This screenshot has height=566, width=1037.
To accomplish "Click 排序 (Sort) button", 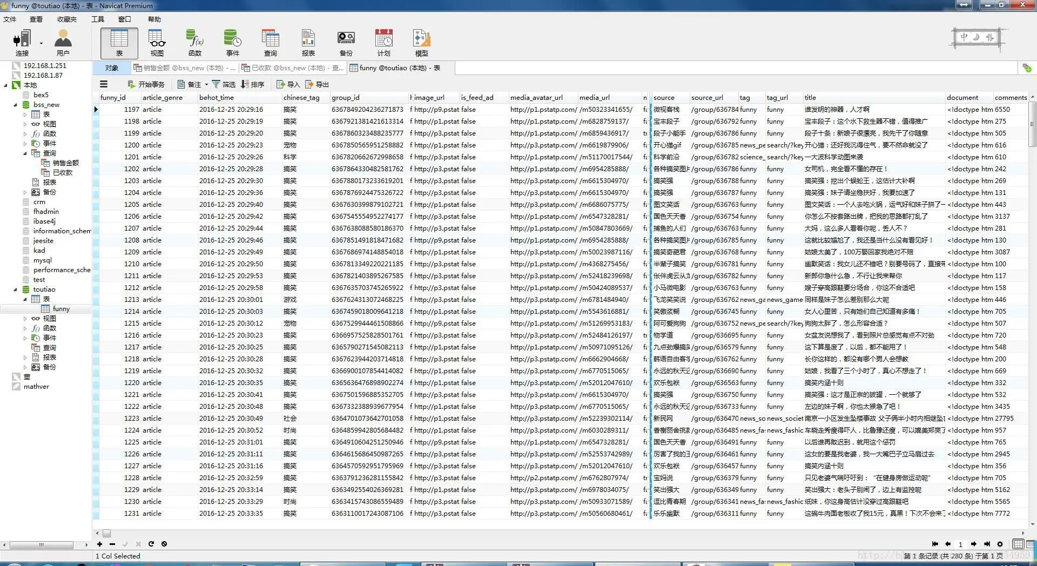I will [252, 84].
